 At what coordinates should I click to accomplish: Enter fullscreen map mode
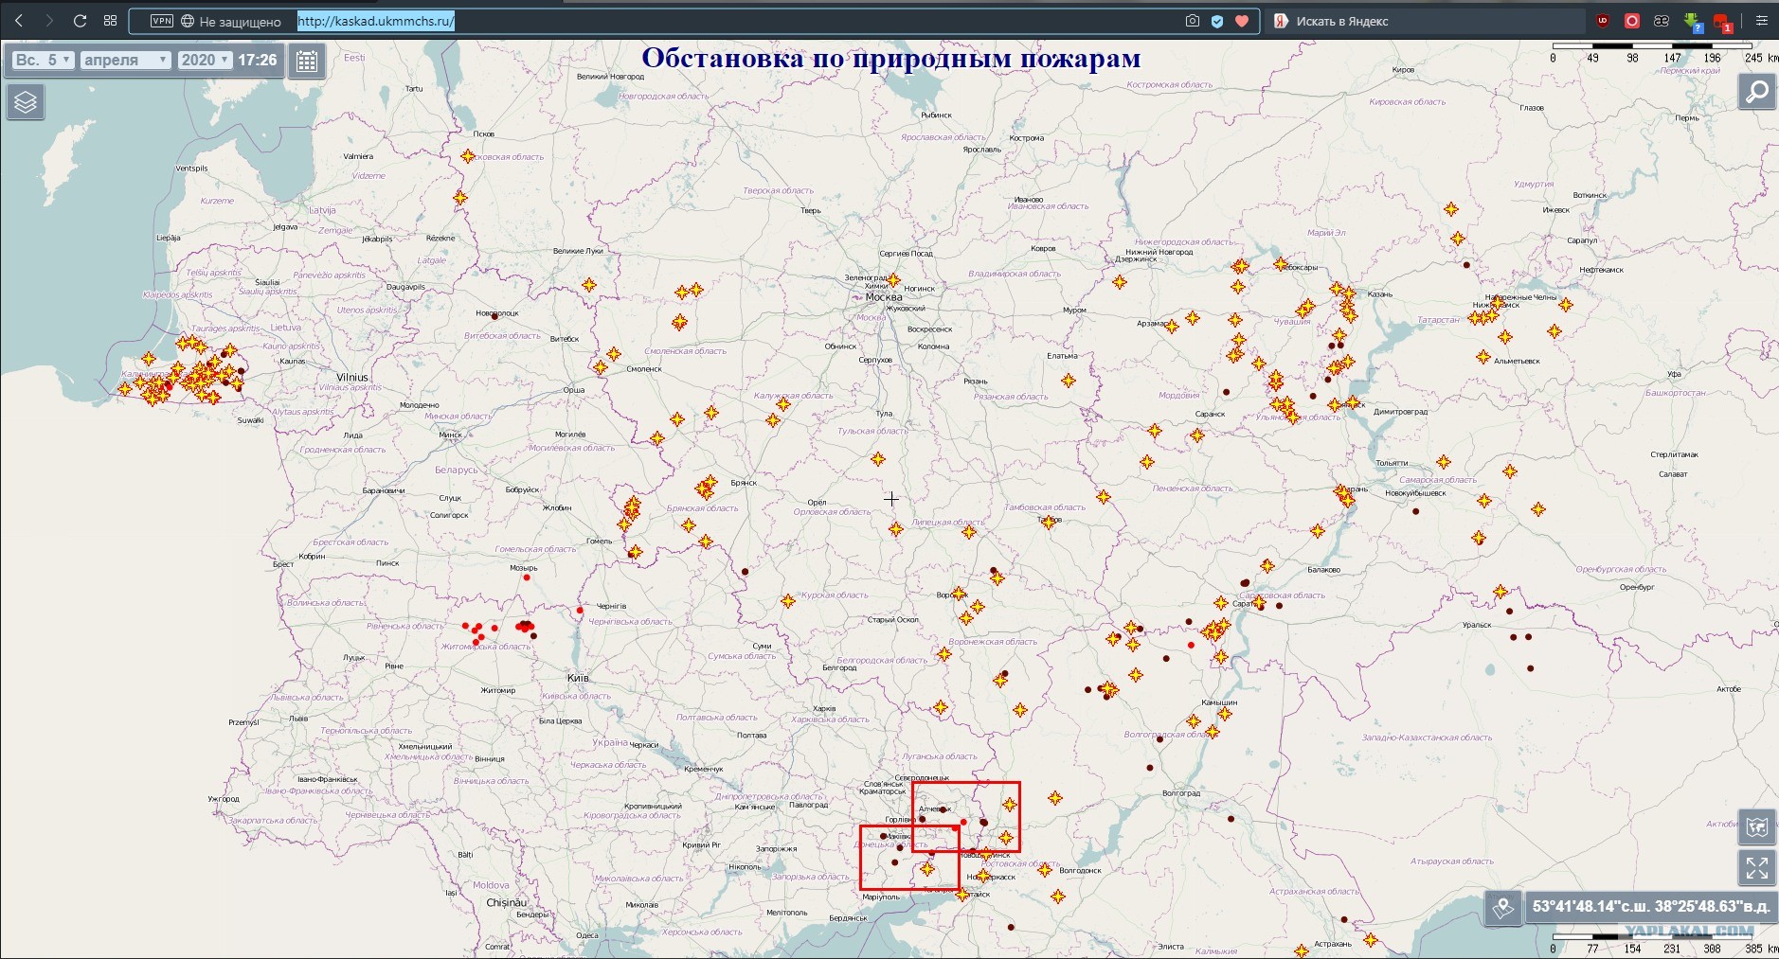click(x=1757, y=867)
